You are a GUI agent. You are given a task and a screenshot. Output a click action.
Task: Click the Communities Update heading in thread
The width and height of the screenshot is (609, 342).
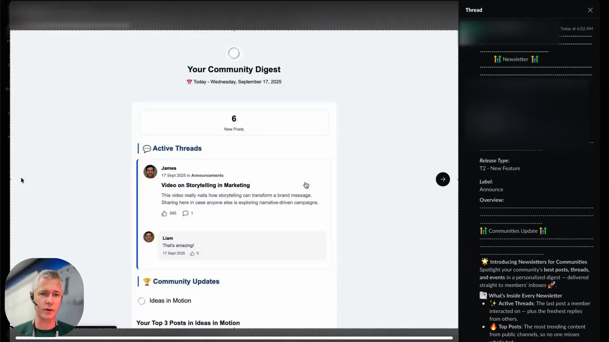point(513,231)
